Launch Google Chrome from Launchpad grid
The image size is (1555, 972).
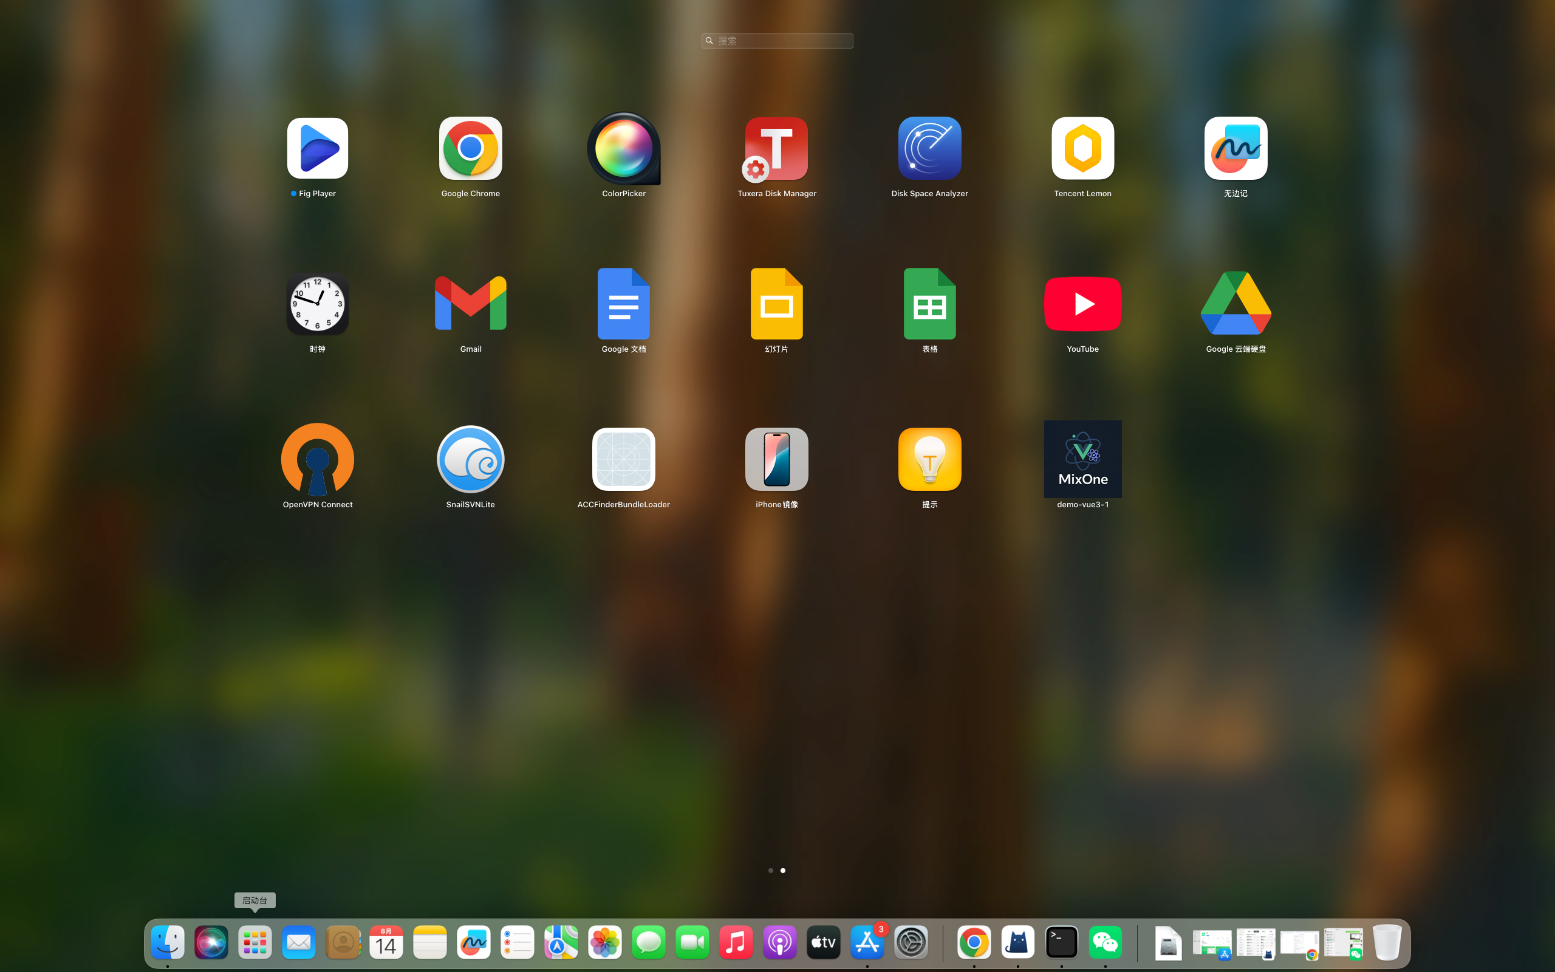coord(470,148)
